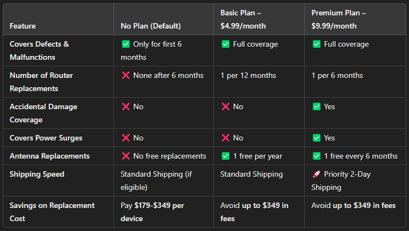The width and height of the screenshot is (409, 231).
Task: Click the green checkmark beside "Only for first 6 months"
Action: click(x=125, y=44)
